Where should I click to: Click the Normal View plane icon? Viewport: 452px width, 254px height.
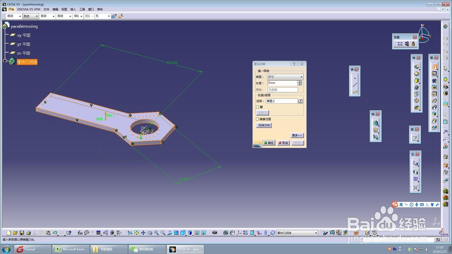170,233
